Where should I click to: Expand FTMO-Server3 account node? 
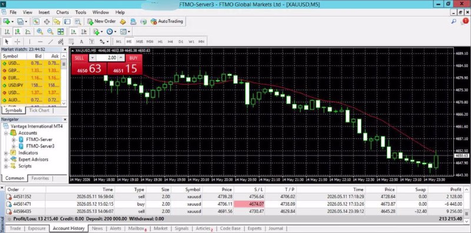(x=13, y=147)
